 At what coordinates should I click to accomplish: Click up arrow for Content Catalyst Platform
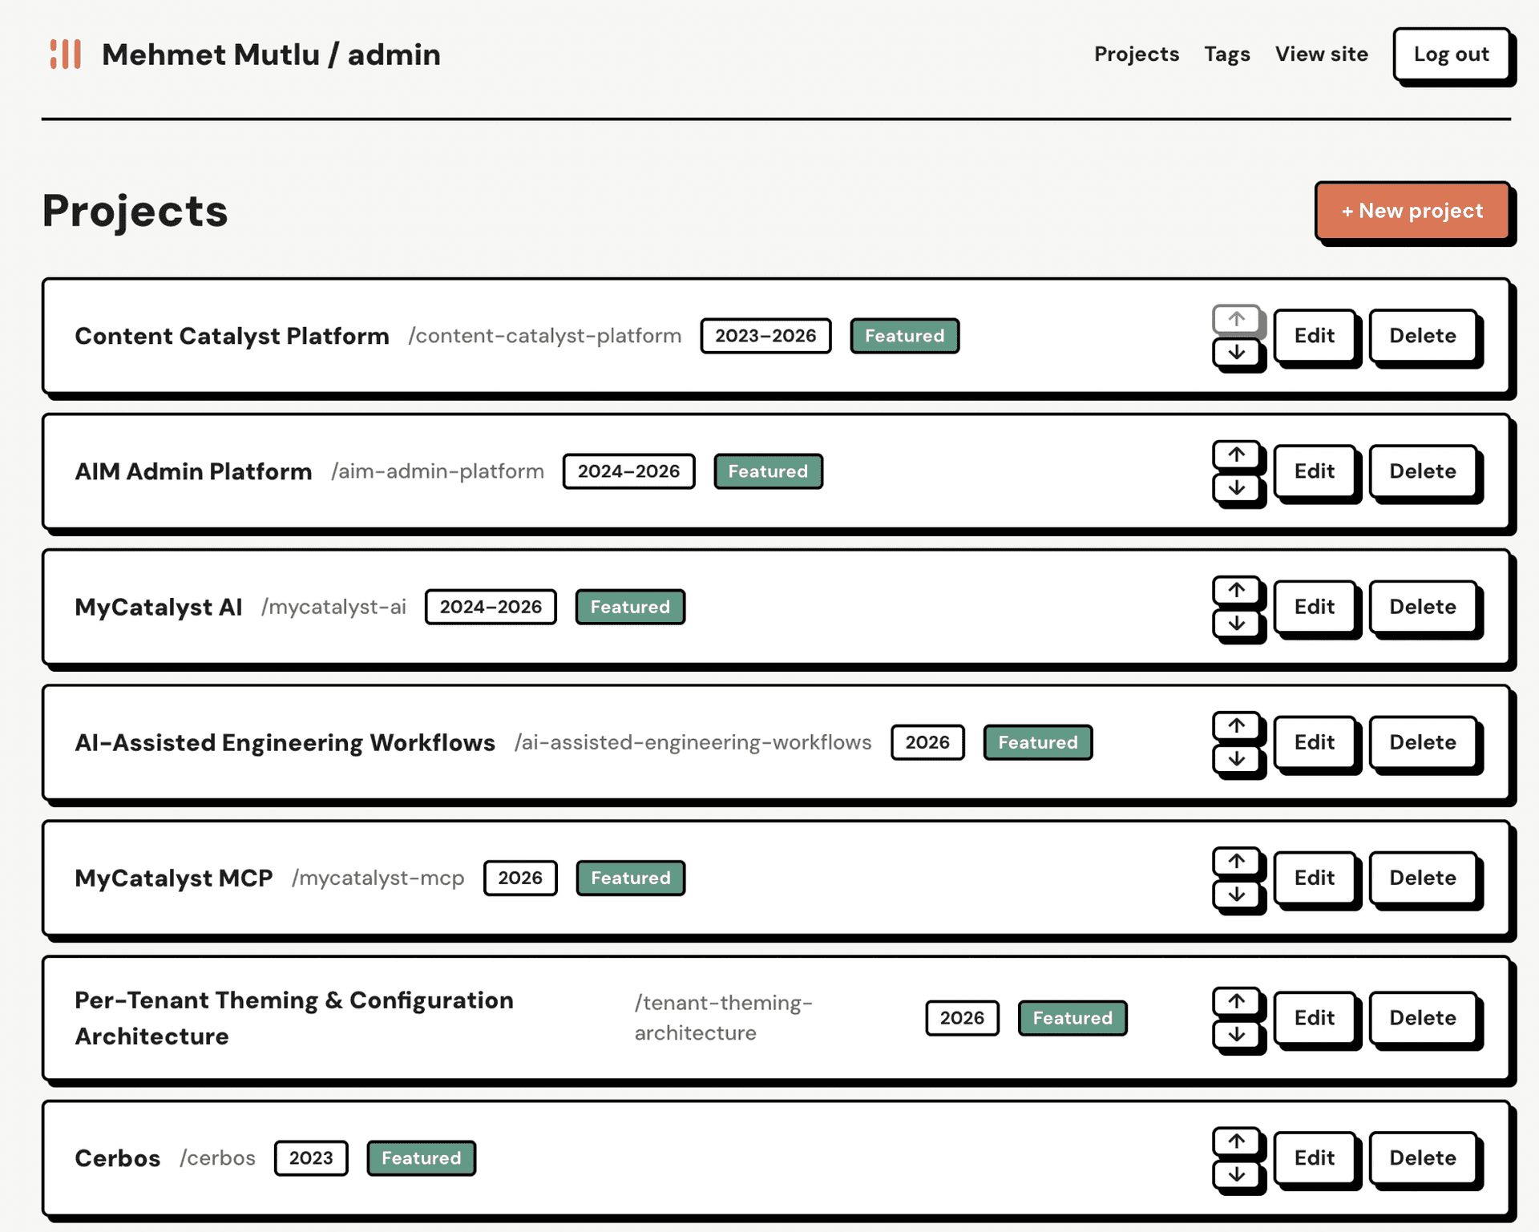[1237, 319]
